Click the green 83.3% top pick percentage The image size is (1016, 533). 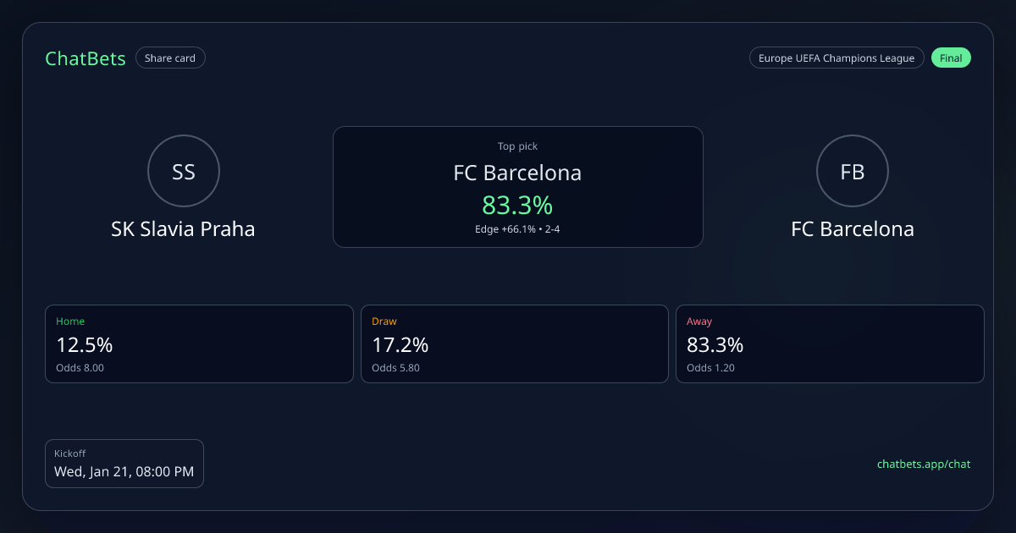517,205
